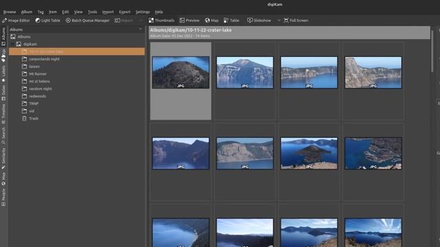Open the Batch Queue Manager

pyautogui.click(x=87, y=21)
